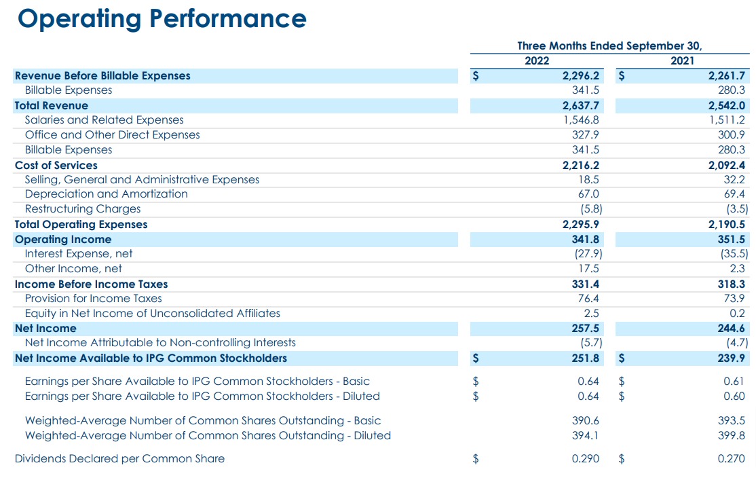Select the Dividends Declared per Common Share label
The width and height of the screenshot is (756, 480).
(119, 459)
